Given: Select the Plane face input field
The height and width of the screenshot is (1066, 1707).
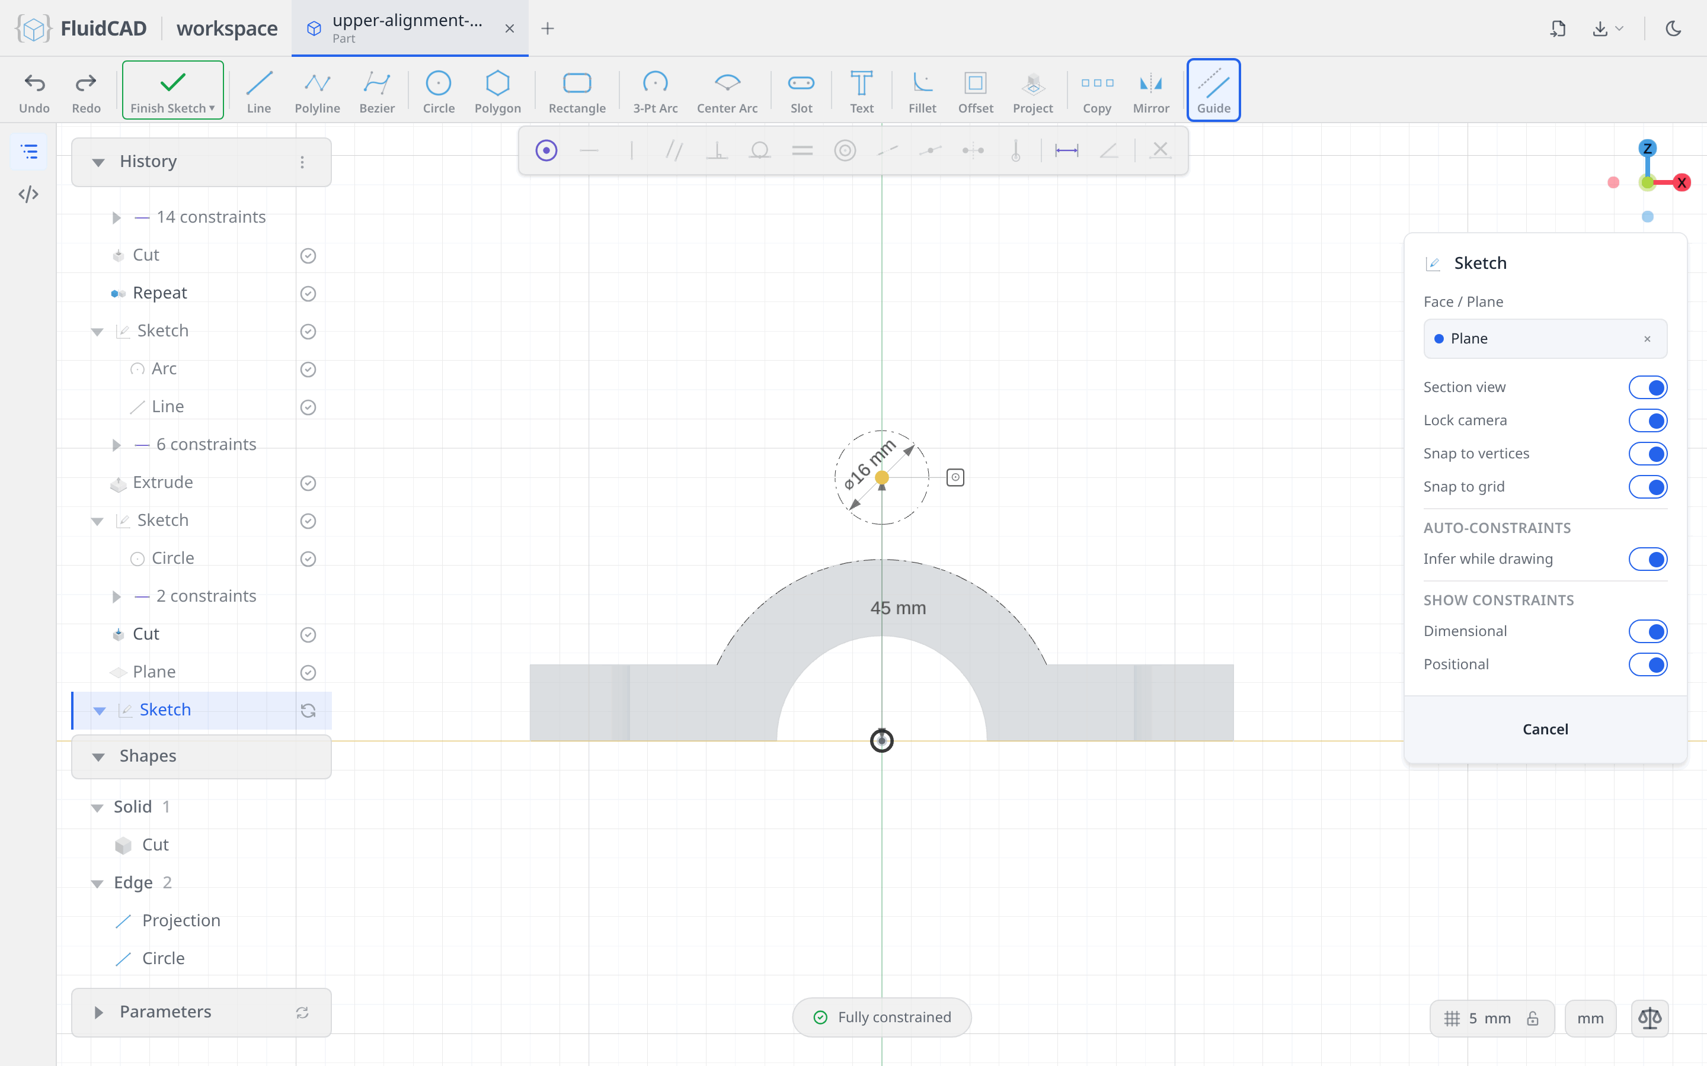Looking at the screenshot, I should pyautogui.click(x=1545, y=339).
